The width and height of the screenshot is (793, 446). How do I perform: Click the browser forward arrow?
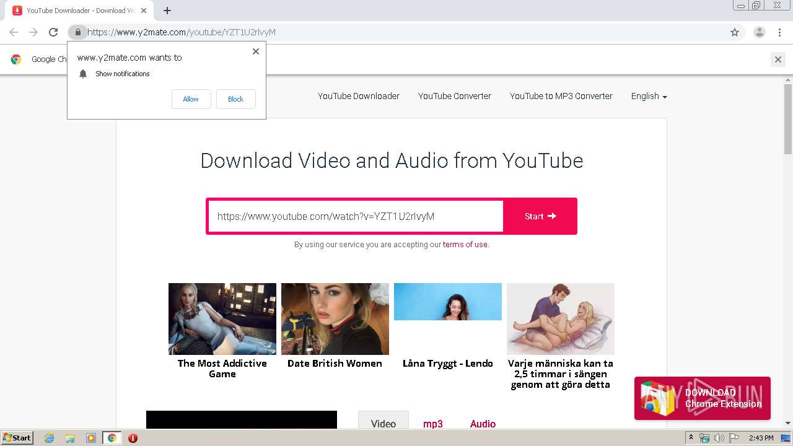33,32
